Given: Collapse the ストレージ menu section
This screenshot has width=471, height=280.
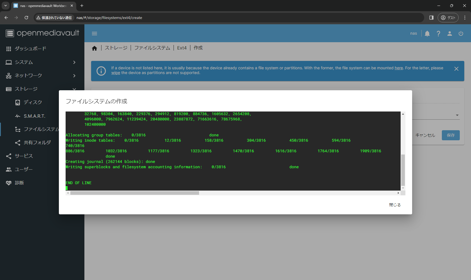Looking at the screenshot, I should 74,89.
